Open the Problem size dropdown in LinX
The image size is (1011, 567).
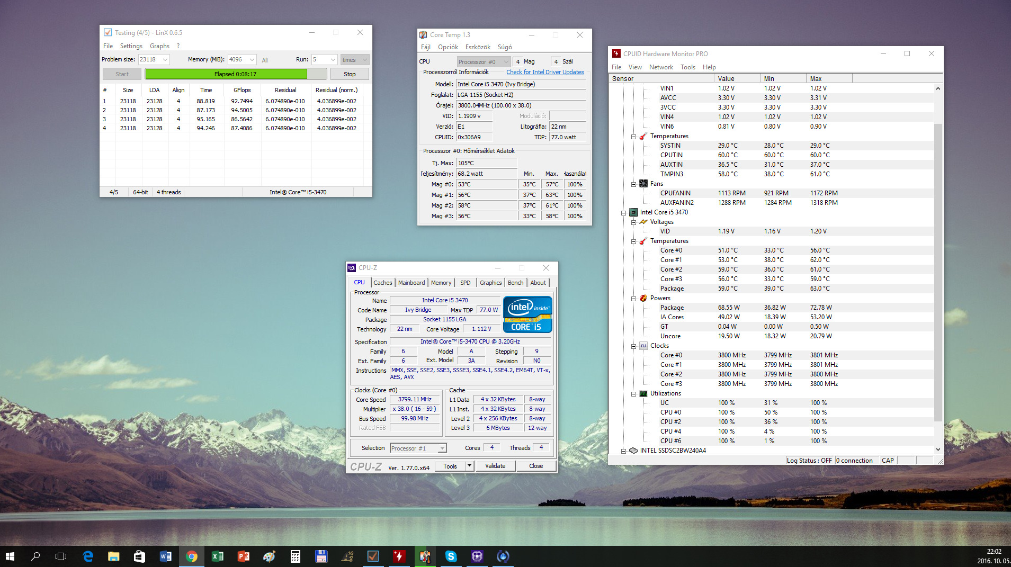click(165, 60)
